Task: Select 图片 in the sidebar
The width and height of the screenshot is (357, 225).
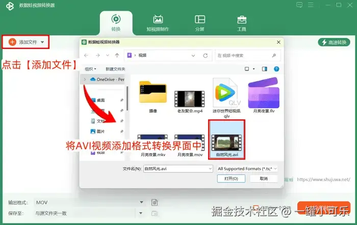Action: pyautogui.click(x=98, y=132)
